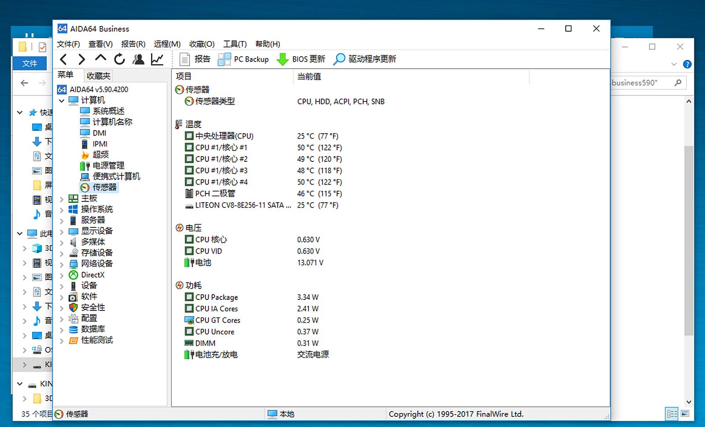Switch to the 菜单 tab
Screen dimensions: 705x427
65,75
